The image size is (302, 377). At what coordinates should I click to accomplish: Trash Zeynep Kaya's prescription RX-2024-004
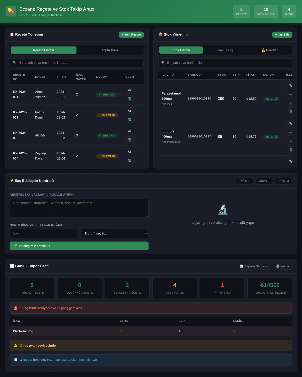pyautogui.click(x=130, y=160)
